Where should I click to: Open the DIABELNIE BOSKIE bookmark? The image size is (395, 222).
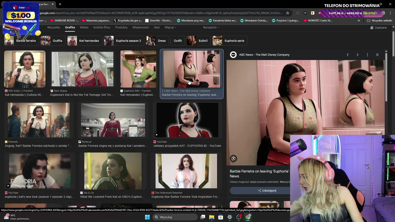pyautogui.click(x=64, y=21)
